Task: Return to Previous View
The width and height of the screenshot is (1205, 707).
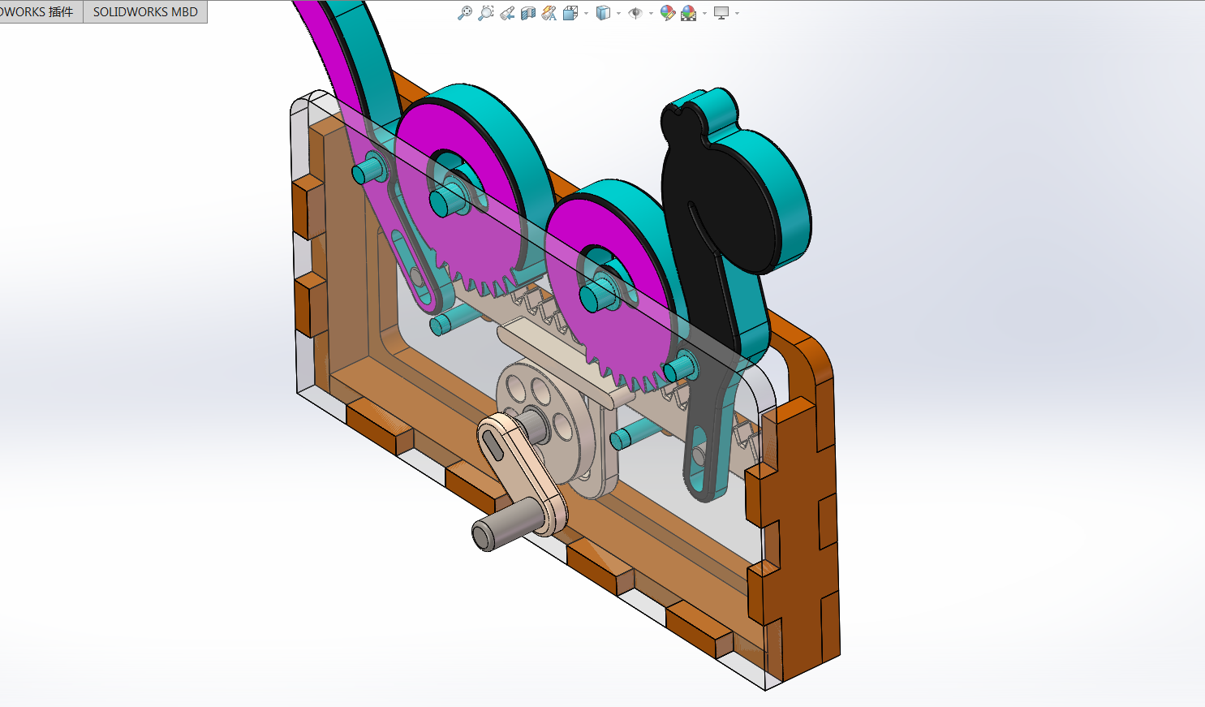Action: coord(507,13)
